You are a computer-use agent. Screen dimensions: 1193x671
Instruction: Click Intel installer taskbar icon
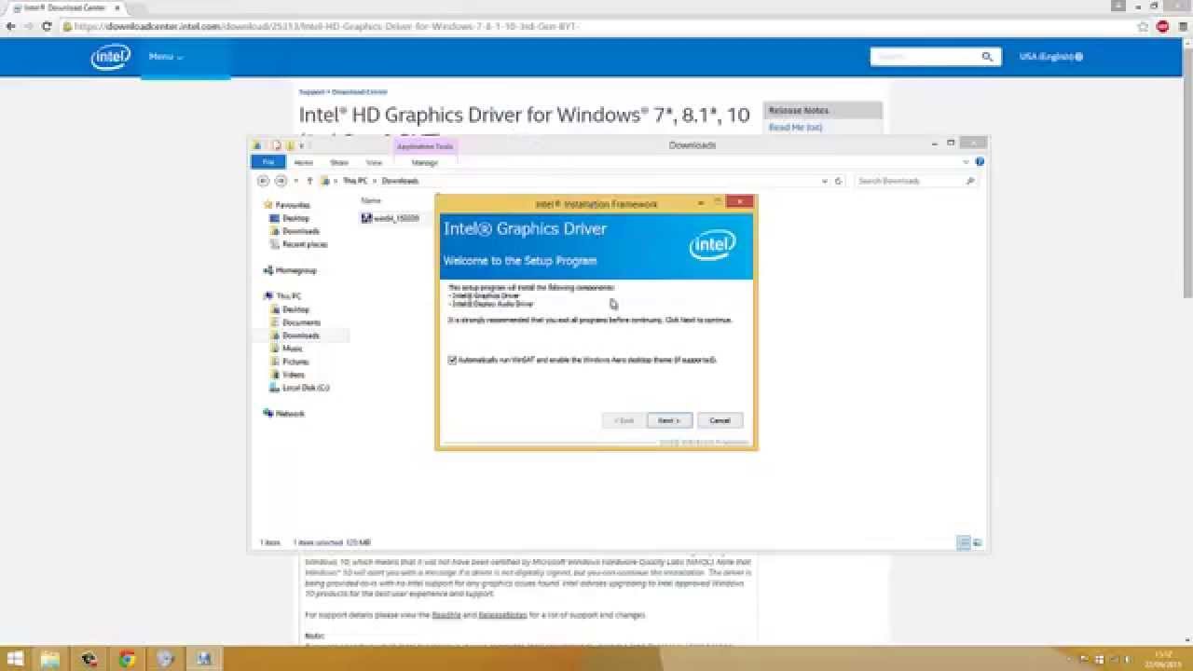(x=203, y=659)
